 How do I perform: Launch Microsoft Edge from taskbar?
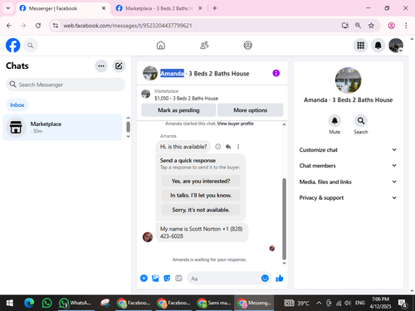tap(29, 304)
